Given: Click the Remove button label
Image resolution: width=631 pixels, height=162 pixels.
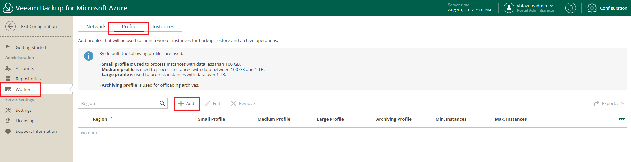Looking at the screenshot, I should point(247,103).
